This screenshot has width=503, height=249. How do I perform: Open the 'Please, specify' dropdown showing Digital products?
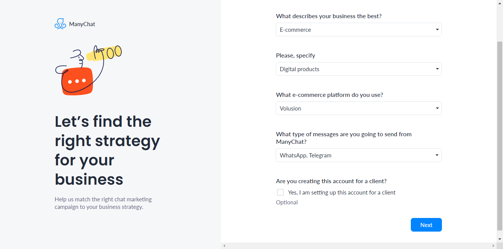click(x=359, y=69)
